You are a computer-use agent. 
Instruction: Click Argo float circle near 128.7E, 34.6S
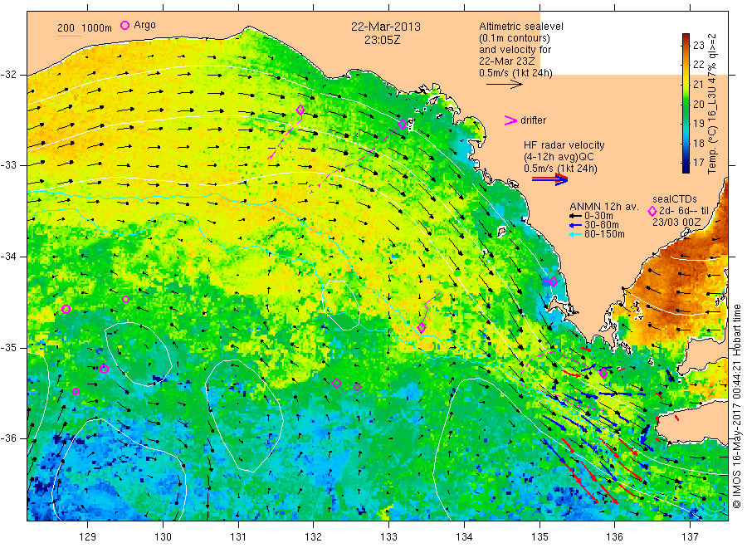[x=66, y=309]
